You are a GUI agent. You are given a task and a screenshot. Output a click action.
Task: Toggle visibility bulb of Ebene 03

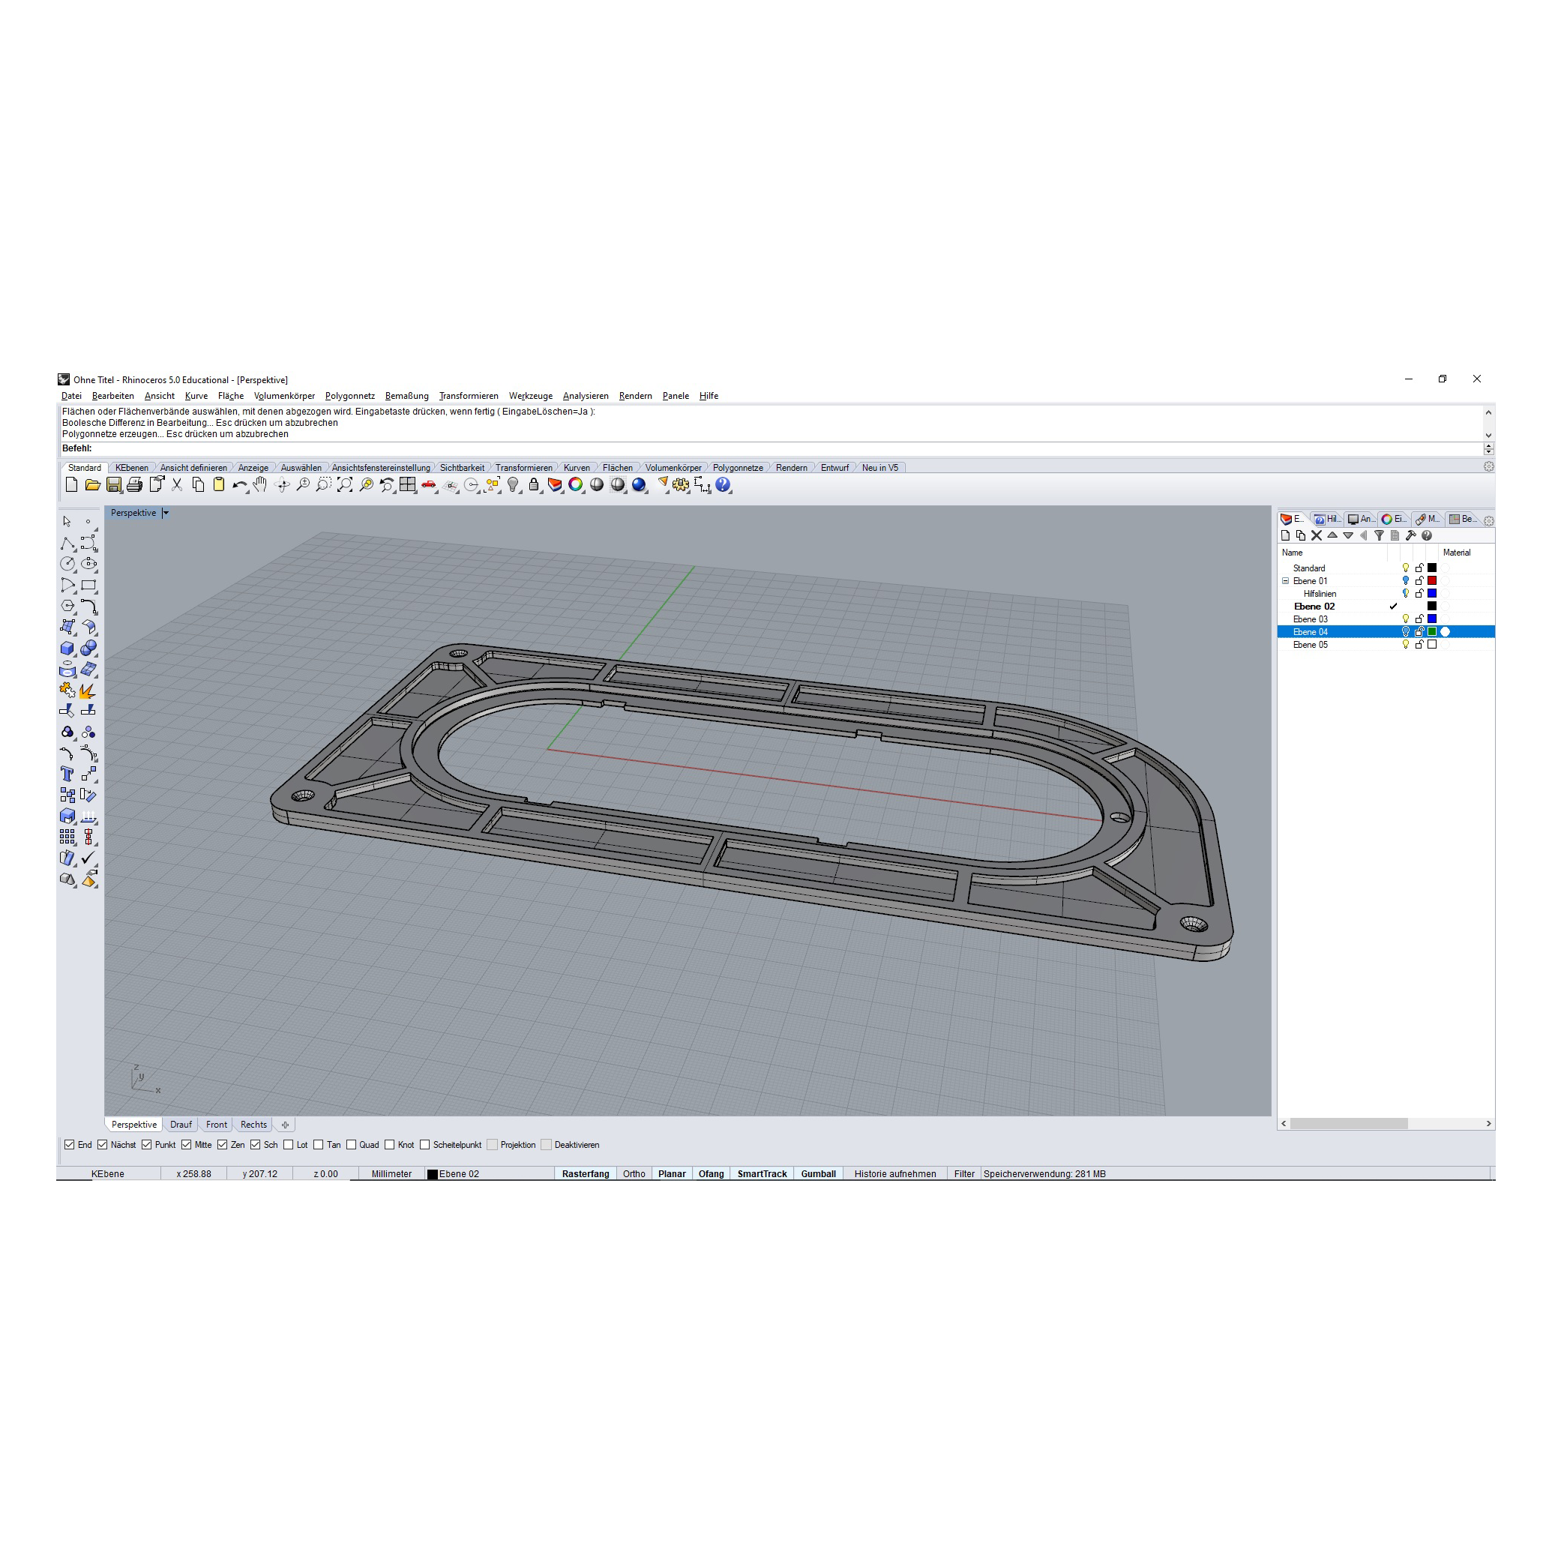point(1406,619)
